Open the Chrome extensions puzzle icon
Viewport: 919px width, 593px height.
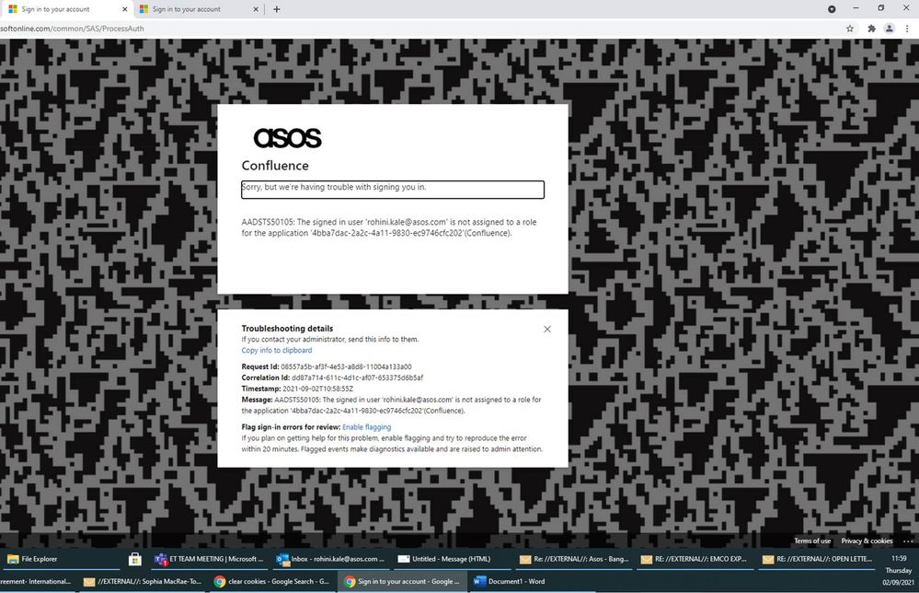[x=871, y=29]
